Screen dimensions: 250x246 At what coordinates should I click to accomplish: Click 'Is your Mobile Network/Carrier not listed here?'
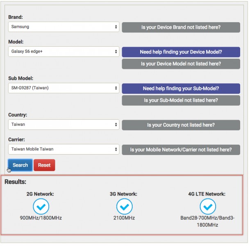181,150
